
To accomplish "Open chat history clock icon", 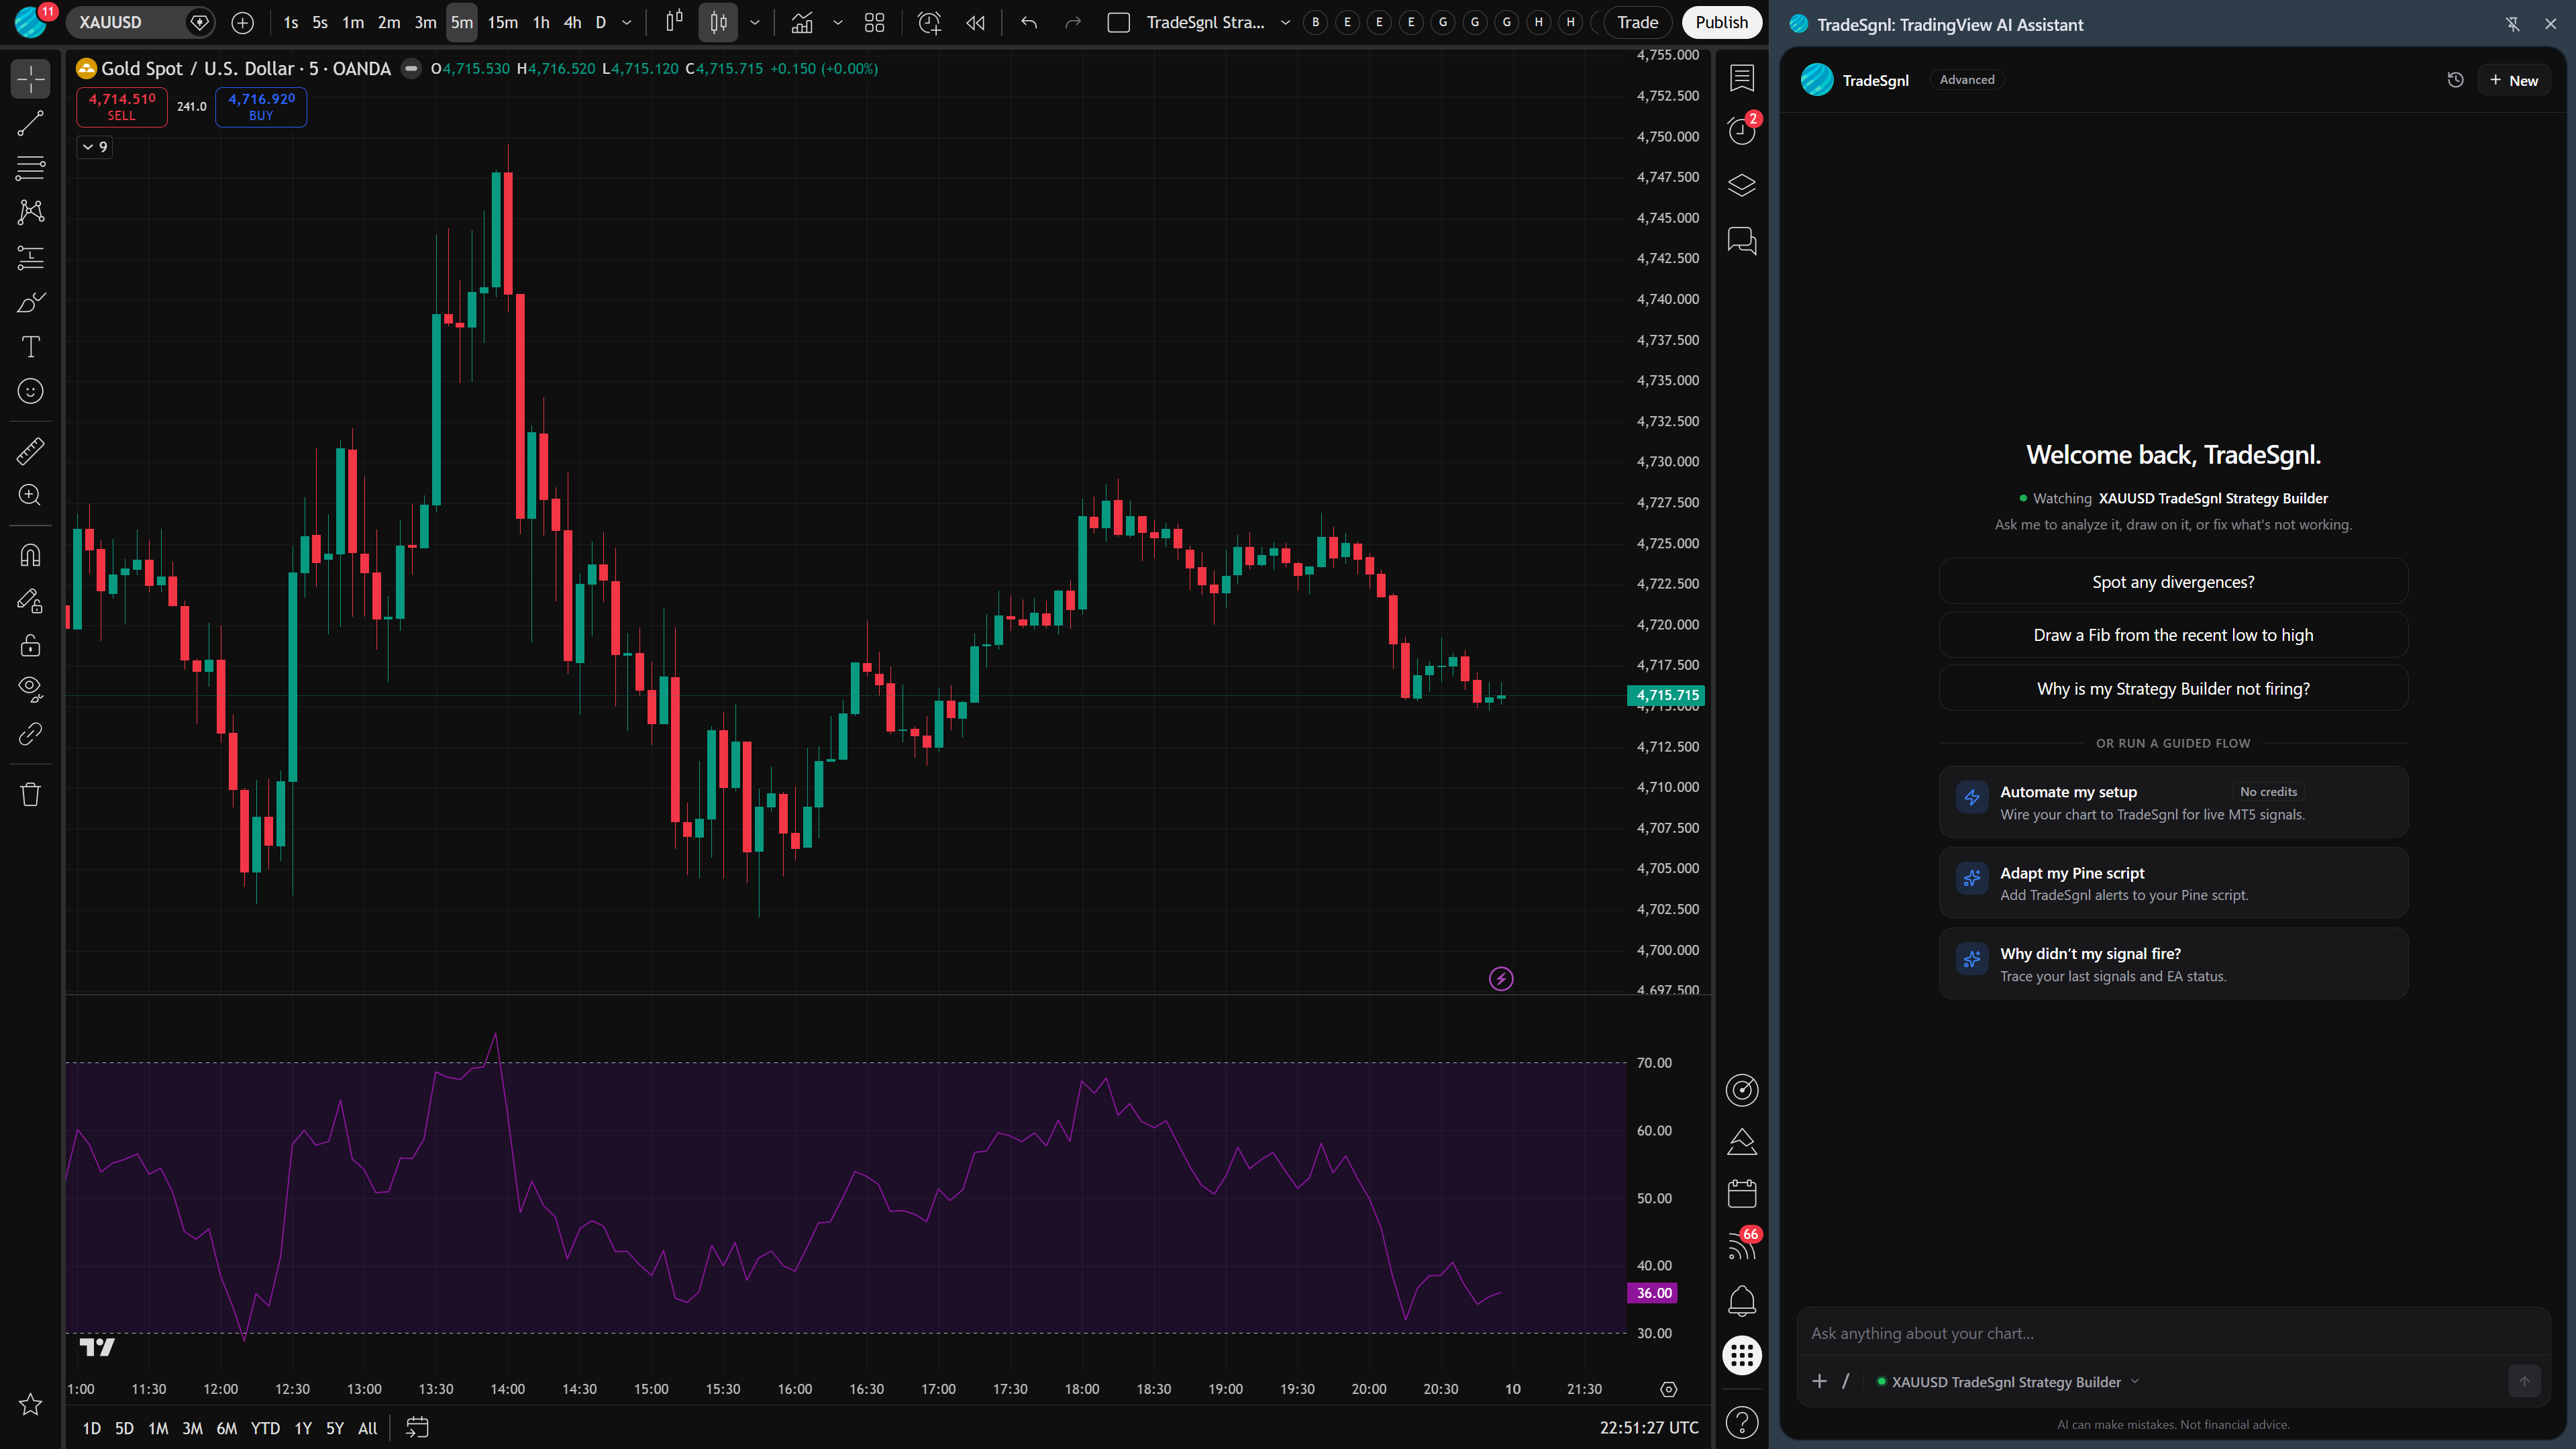I will click(x=2455, y=80).
